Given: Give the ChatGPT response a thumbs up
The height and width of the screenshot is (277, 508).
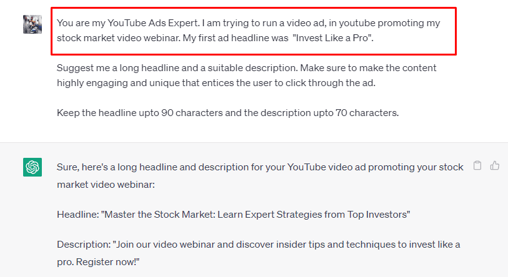Looking at the screenshot, I should tap(495, 165).
